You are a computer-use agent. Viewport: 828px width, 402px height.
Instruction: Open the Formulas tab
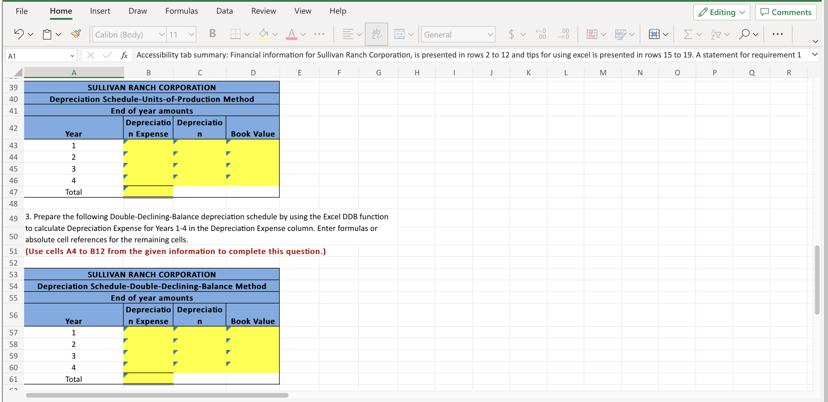tap(181, 11)
